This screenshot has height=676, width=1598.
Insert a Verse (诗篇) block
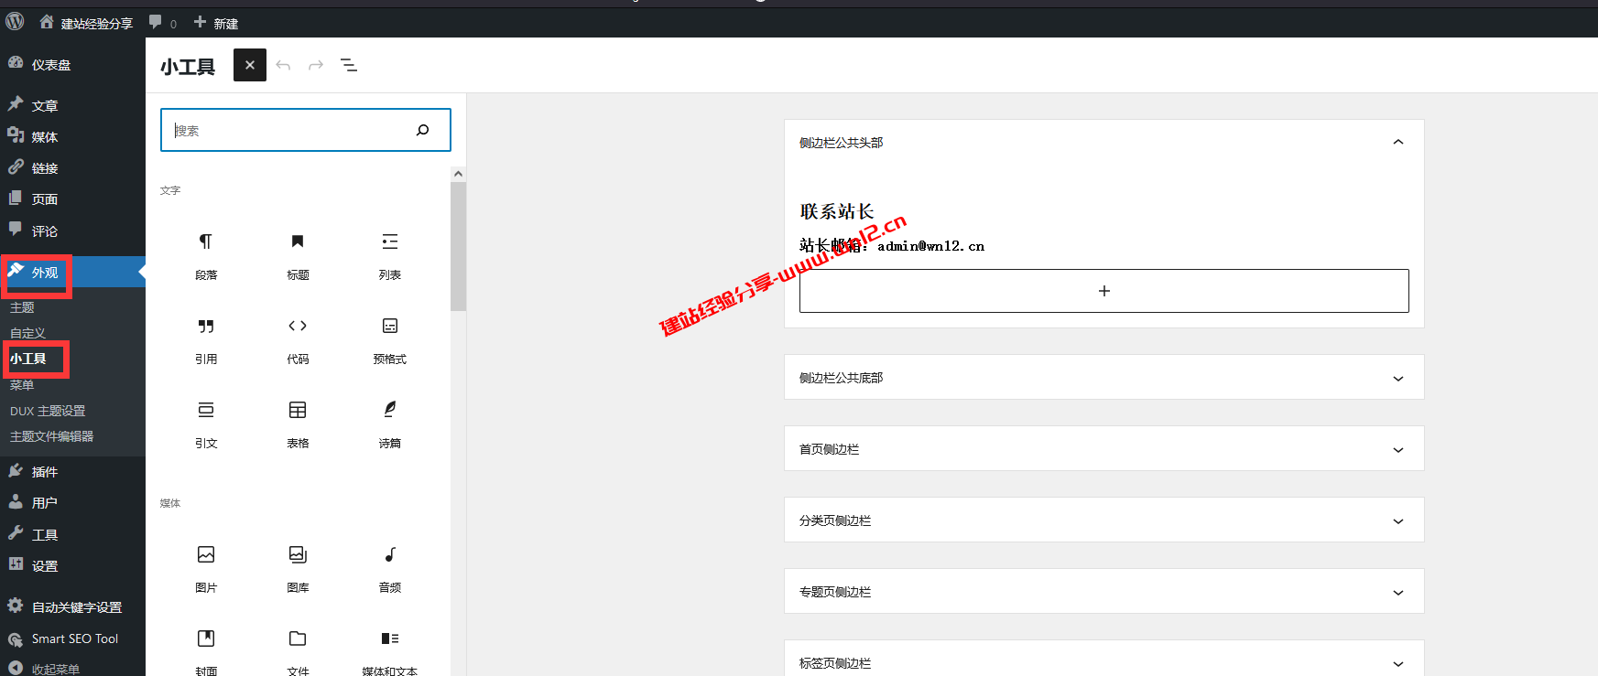(x=389, y=423)
